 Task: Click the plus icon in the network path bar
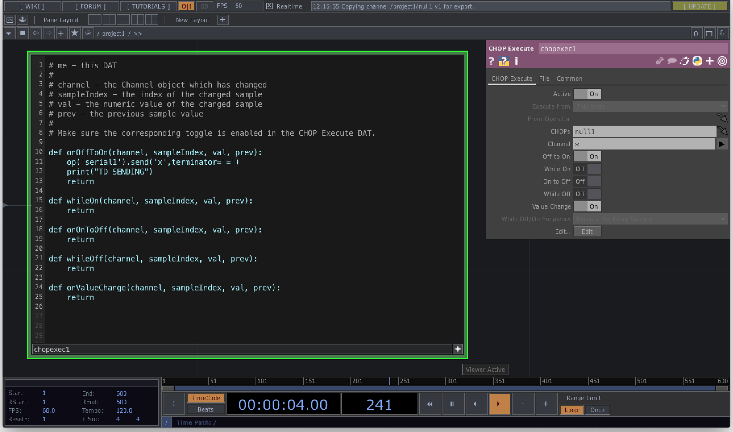pyautogui.click(x=61, y=34)
